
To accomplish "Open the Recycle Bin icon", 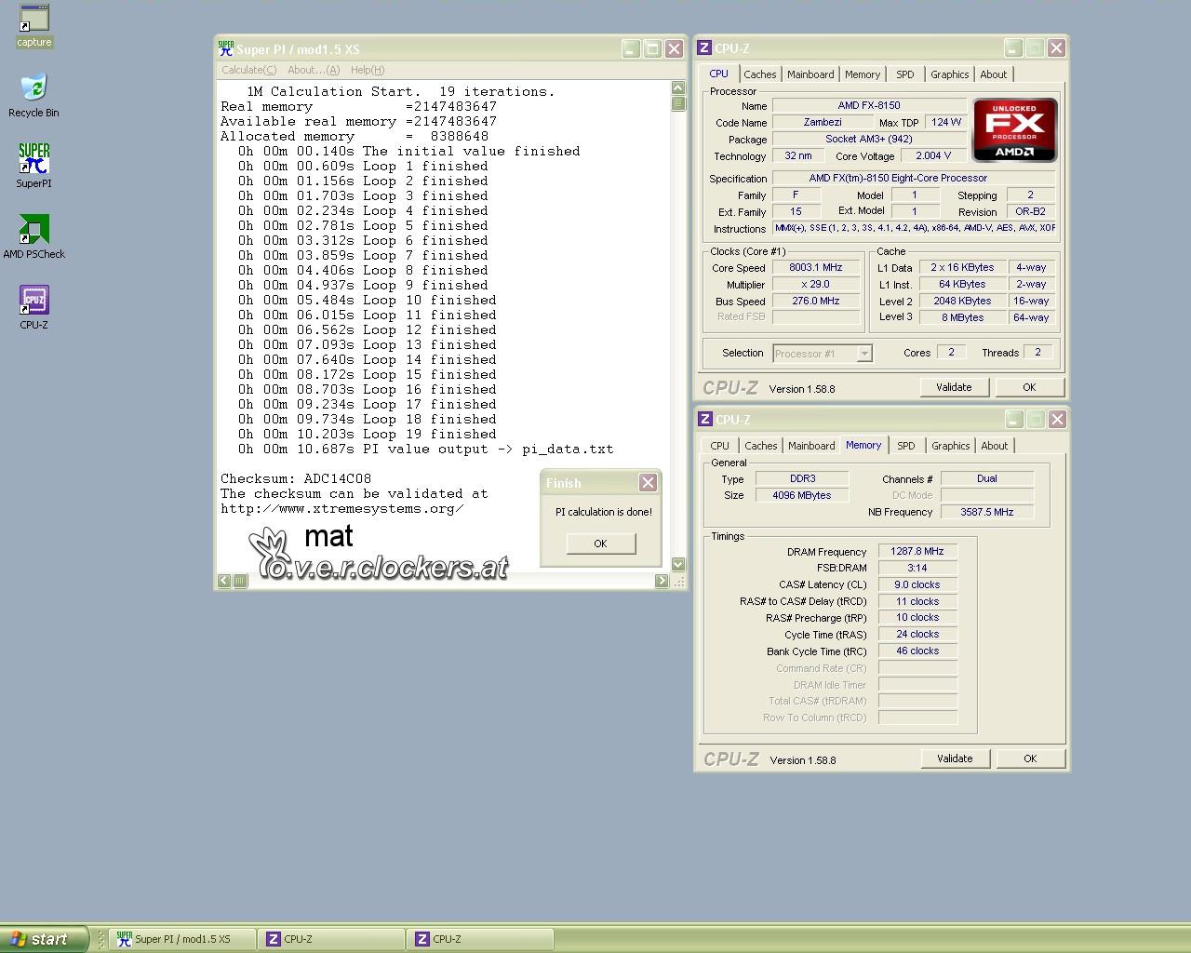I will [x=33, y=95].
